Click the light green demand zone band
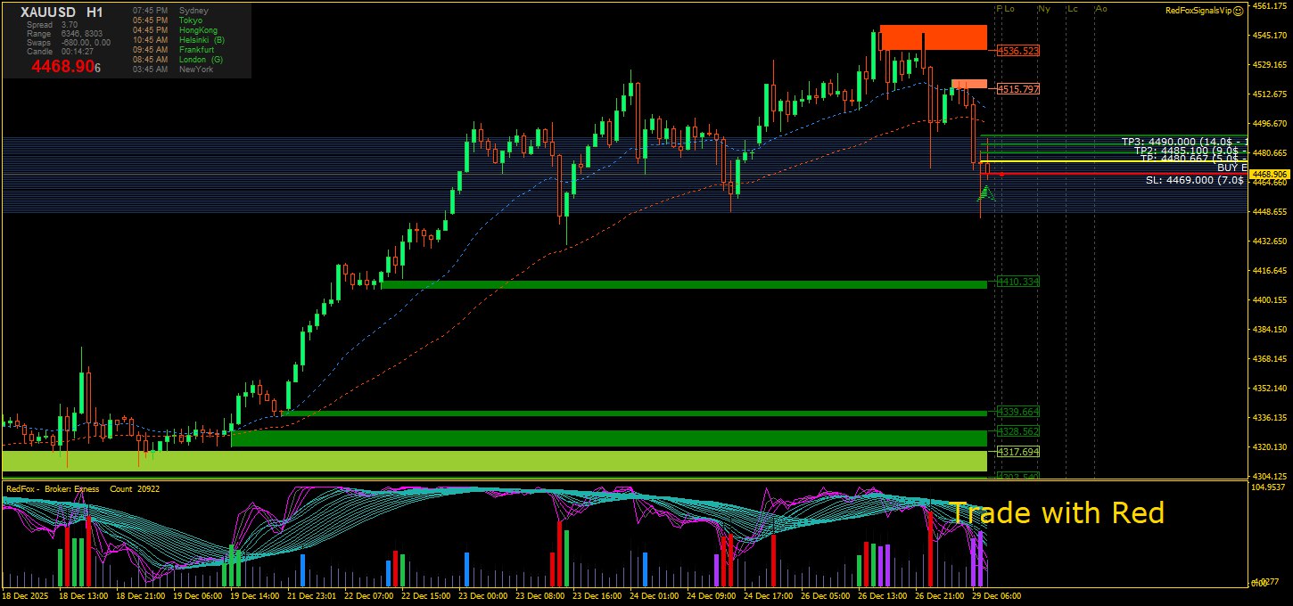 pos(494,461)
